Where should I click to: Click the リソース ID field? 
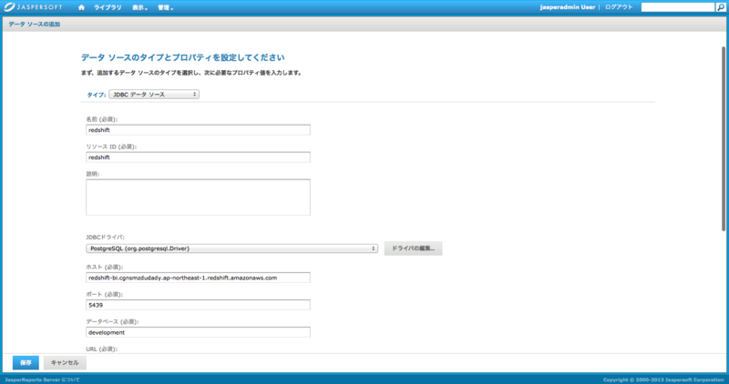(198, 157)
